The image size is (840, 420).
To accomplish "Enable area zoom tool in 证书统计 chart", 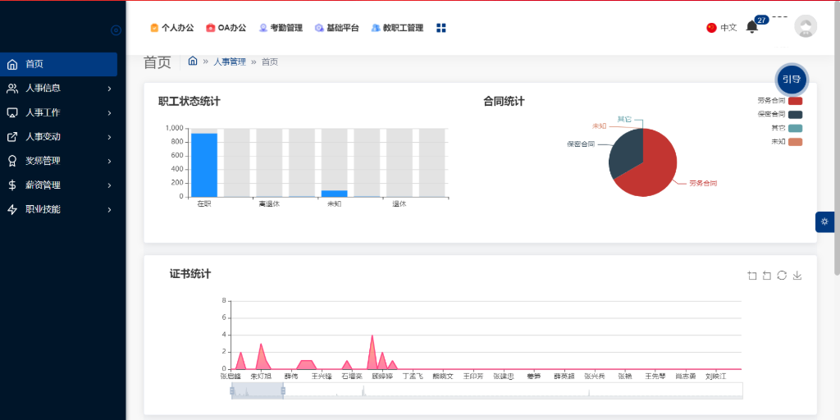I will coord(752,276).
